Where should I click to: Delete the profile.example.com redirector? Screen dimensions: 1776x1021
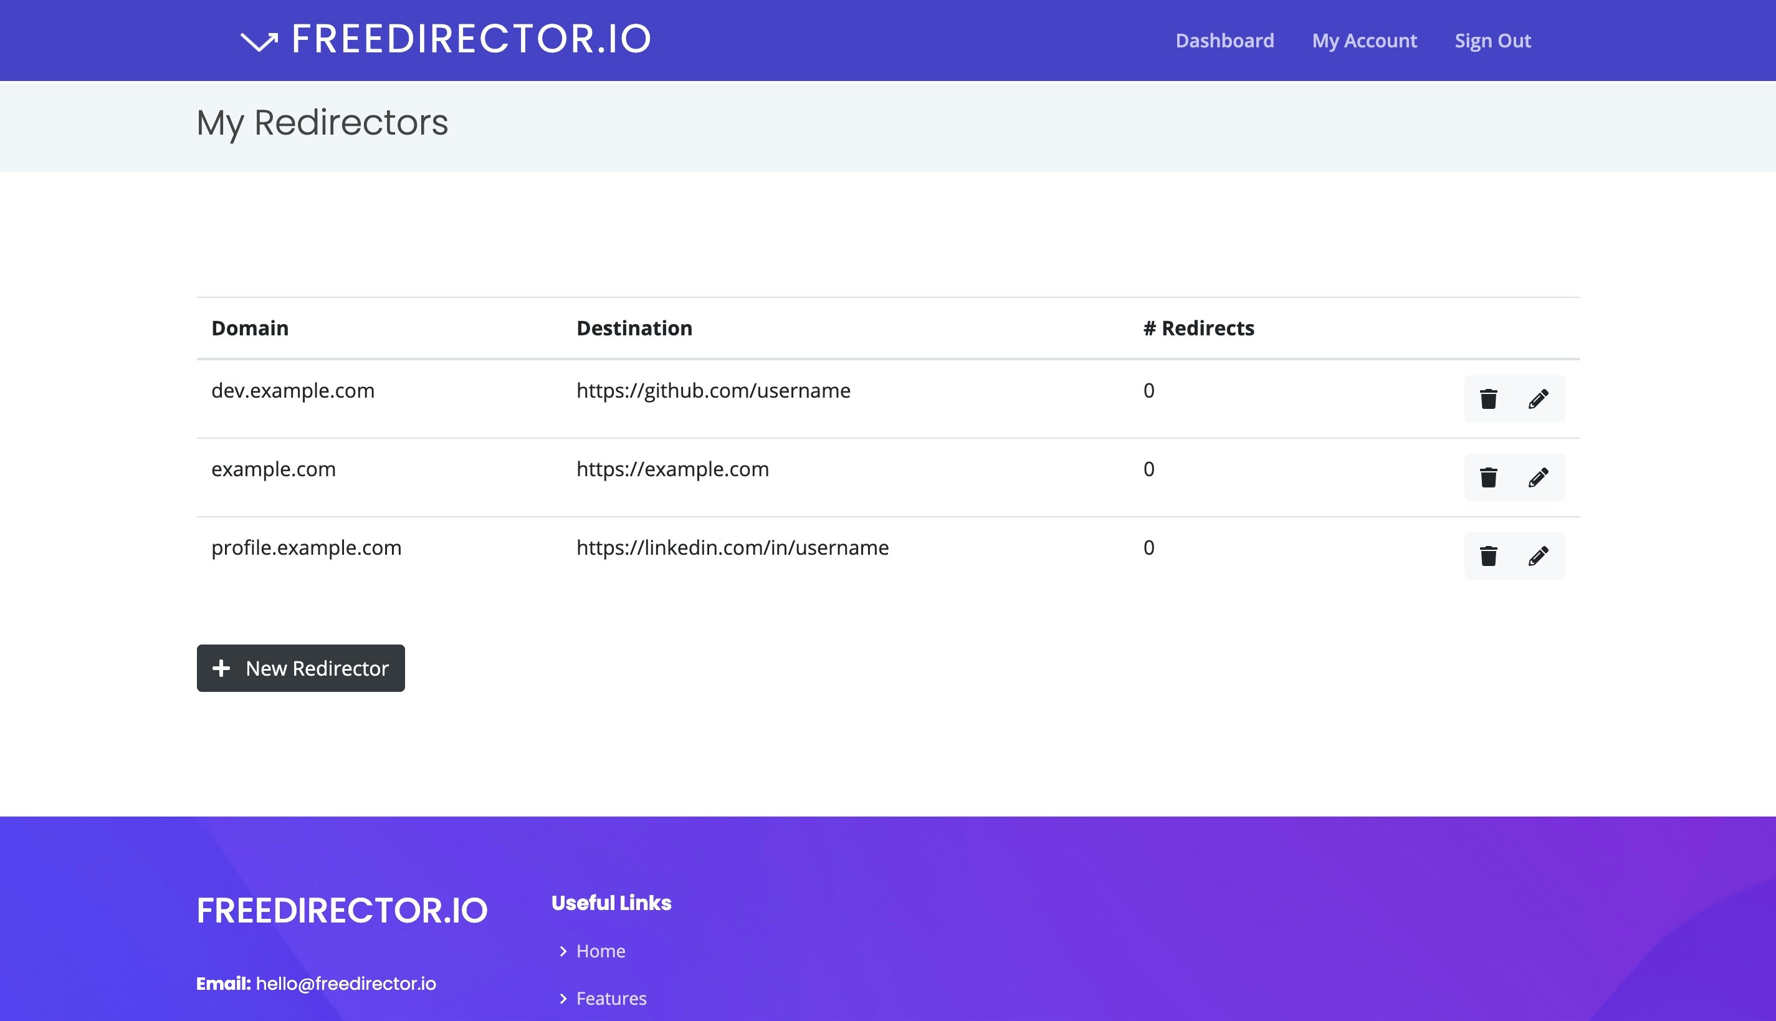click(1489, 556)
